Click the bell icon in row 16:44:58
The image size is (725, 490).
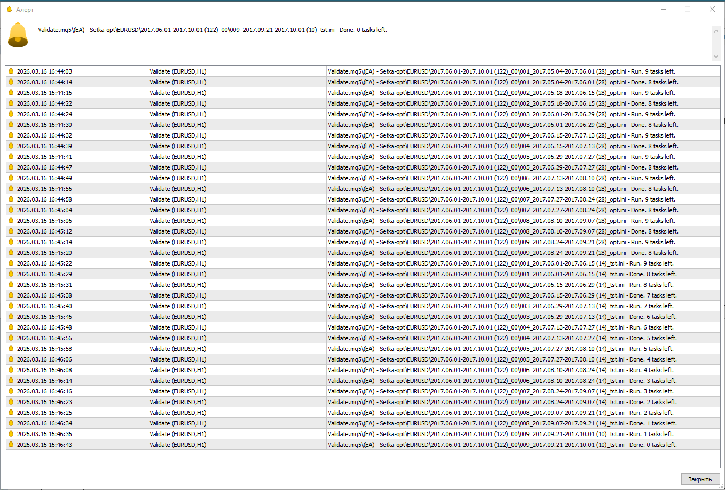point(11,199)
